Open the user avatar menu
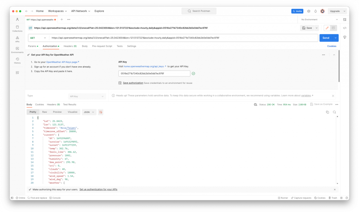The height and width of the screenshot is (213, 359). point(323,11)
